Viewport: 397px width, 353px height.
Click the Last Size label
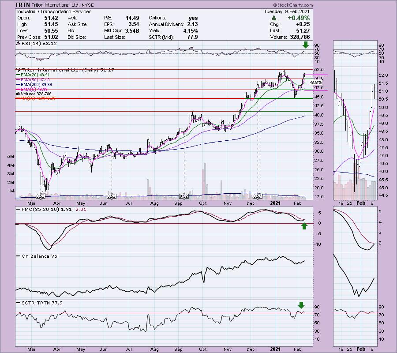[114, 37]
